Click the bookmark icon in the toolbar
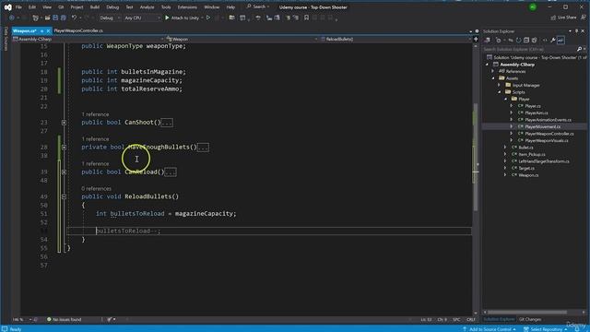This screenshot has width=590, height=332. coord(306,18)
